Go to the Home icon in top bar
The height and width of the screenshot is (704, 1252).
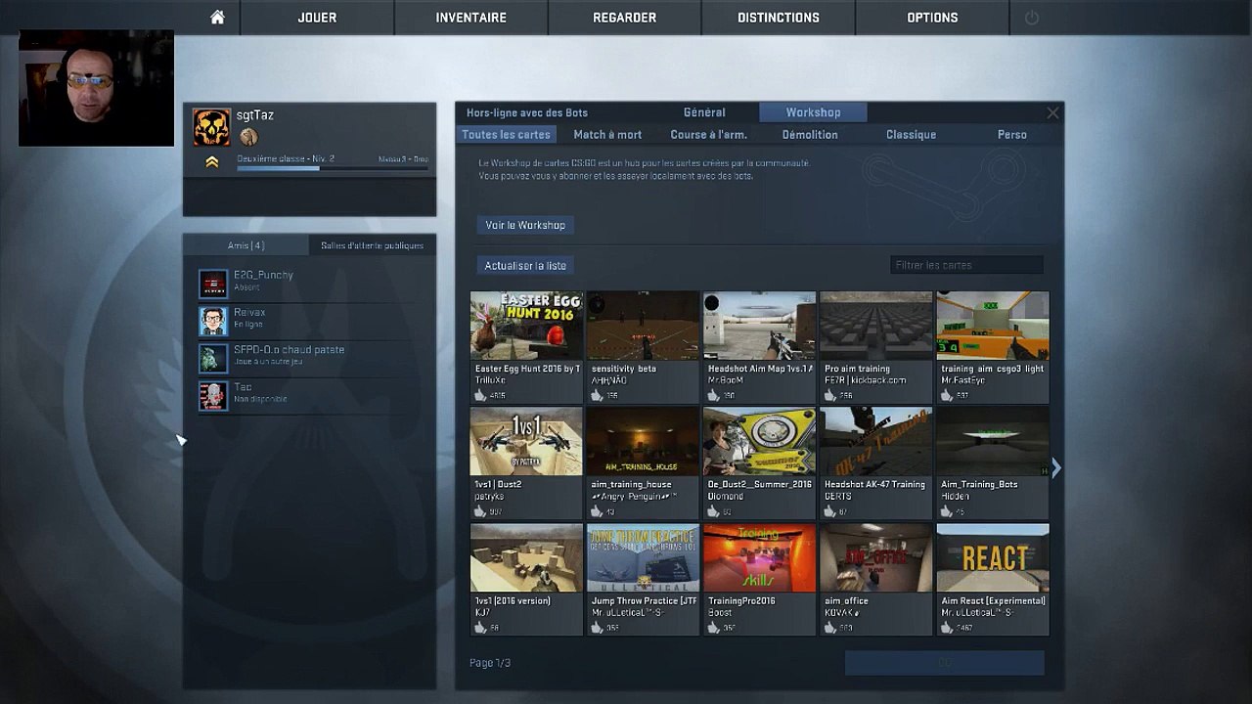(217, 18)
